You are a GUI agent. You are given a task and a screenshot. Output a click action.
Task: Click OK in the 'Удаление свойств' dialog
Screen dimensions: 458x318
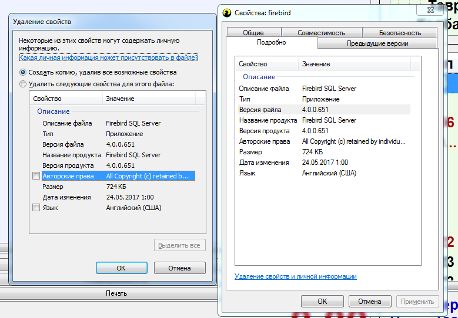pyautogui.click(x=121, y=268)
